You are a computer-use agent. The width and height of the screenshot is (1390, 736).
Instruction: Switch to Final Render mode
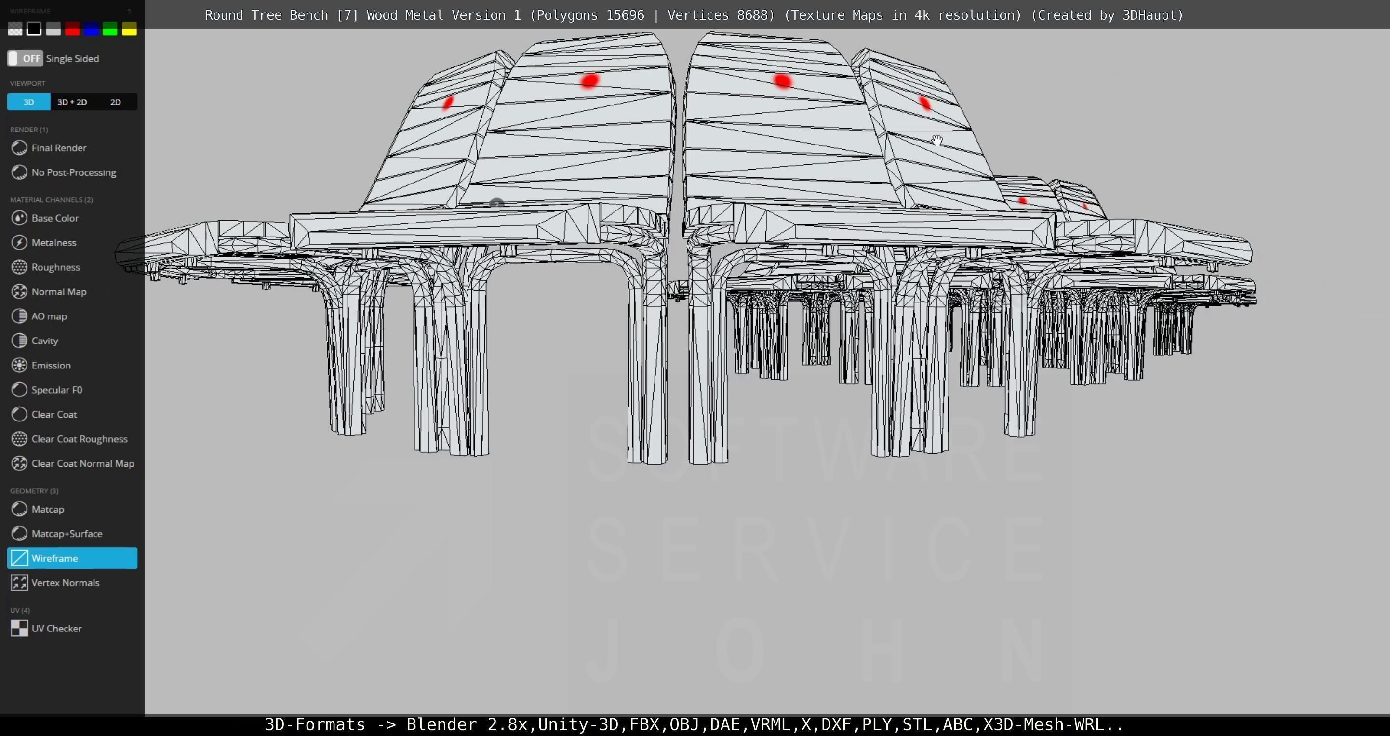(x=58, y=148)
